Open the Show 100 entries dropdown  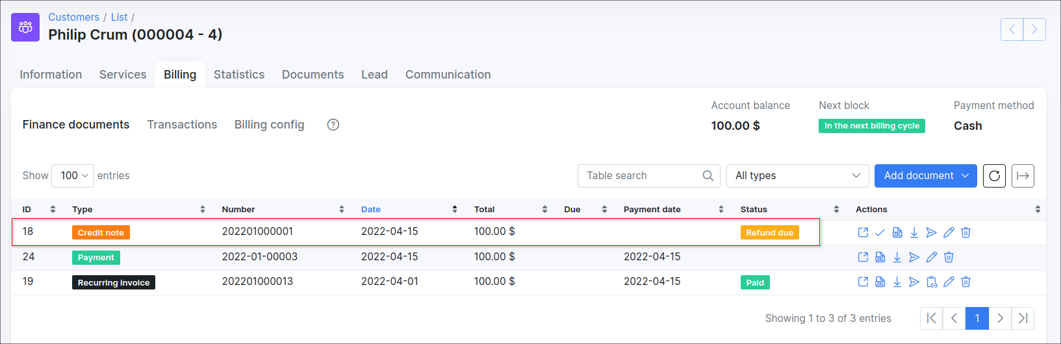(73, 176)
